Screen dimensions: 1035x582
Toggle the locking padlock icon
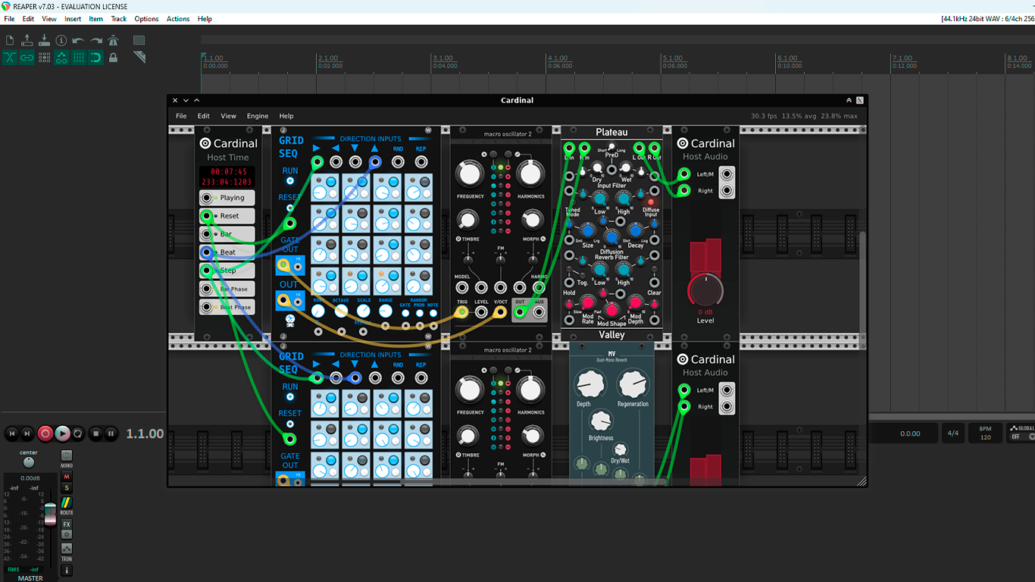pos(113,58)
